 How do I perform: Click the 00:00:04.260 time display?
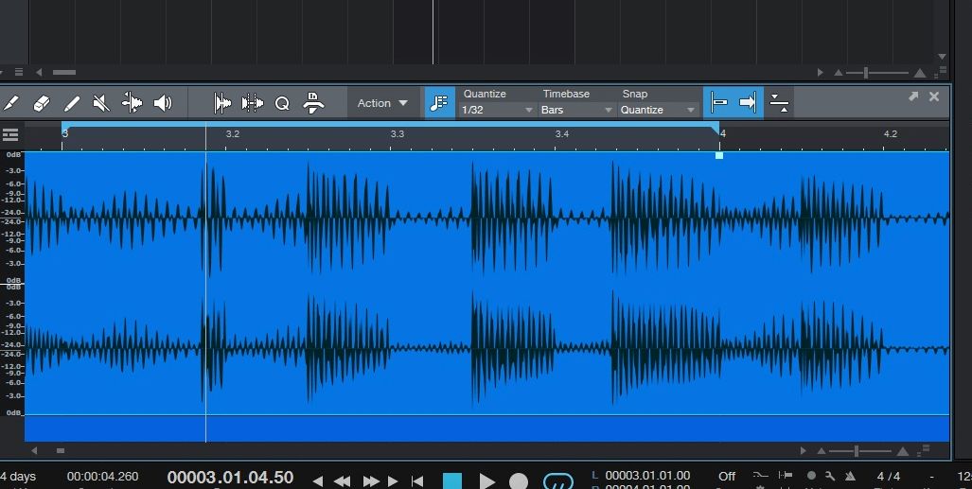tap(103, 477)
